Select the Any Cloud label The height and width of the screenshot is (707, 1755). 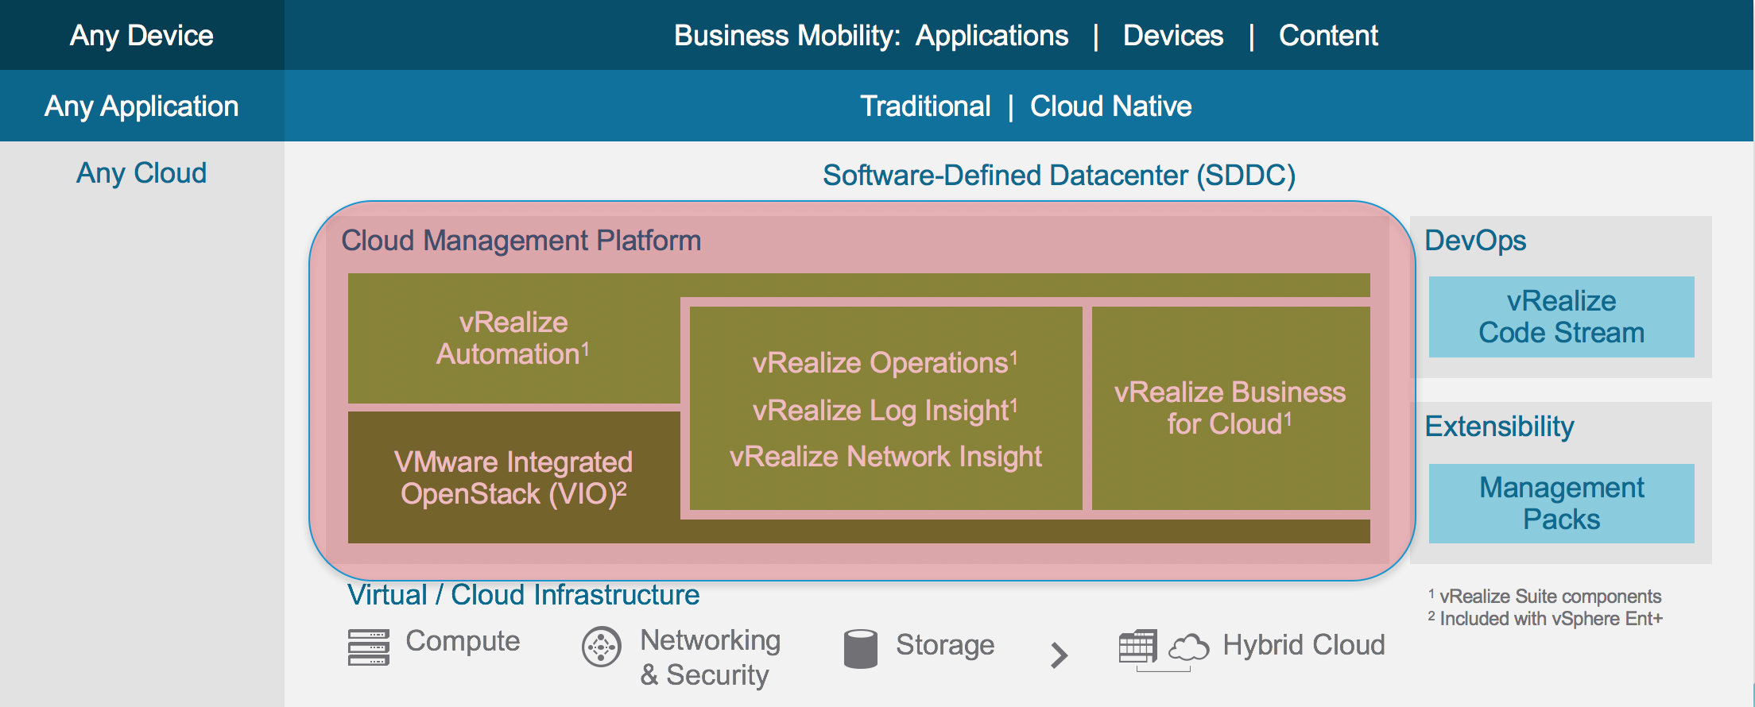point(141,173)
